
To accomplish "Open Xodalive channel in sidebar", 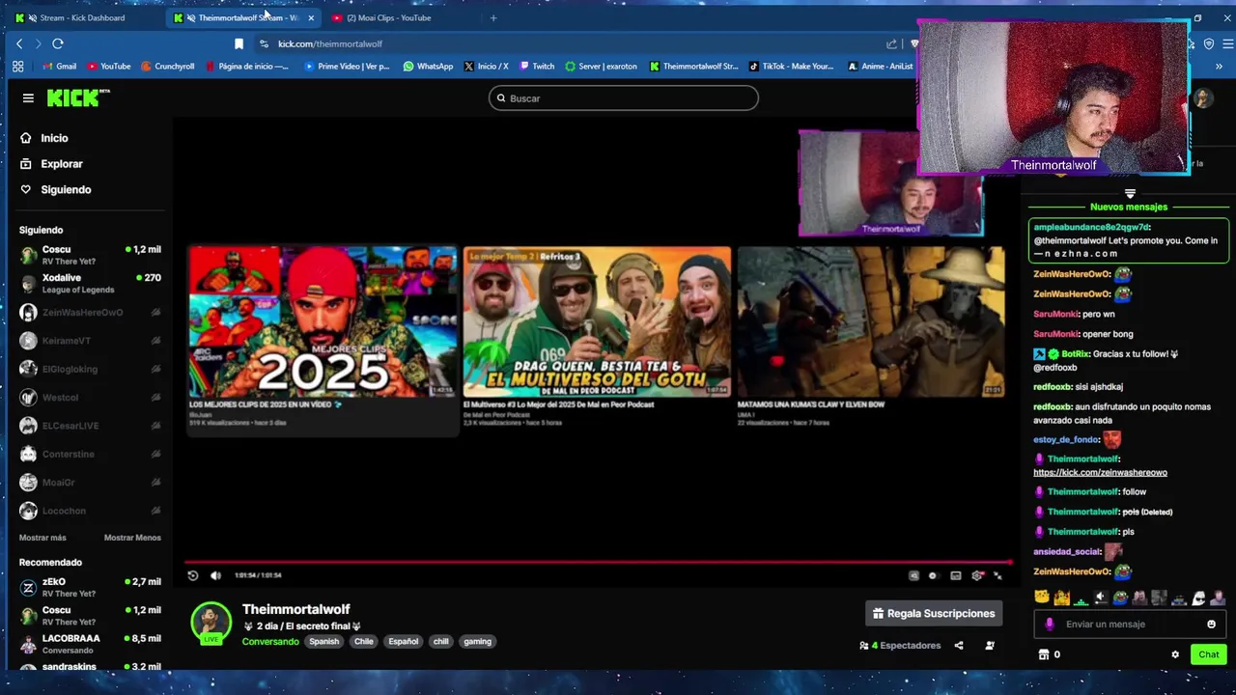I will pos(90,283).
